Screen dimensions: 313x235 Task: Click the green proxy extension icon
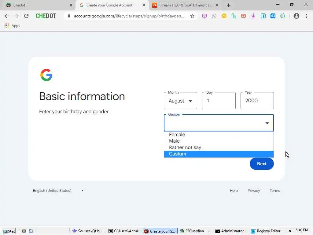(234, 16)
